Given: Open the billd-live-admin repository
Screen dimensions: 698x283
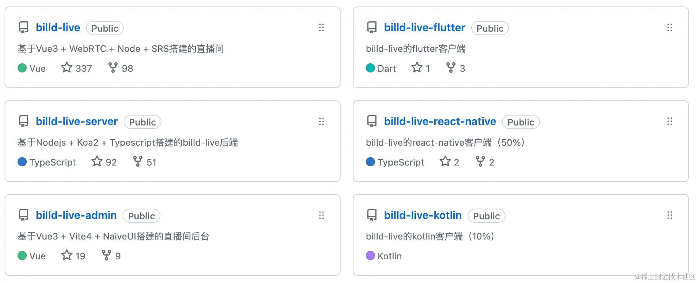Looking at the screenshot, I should pos(76,215).
